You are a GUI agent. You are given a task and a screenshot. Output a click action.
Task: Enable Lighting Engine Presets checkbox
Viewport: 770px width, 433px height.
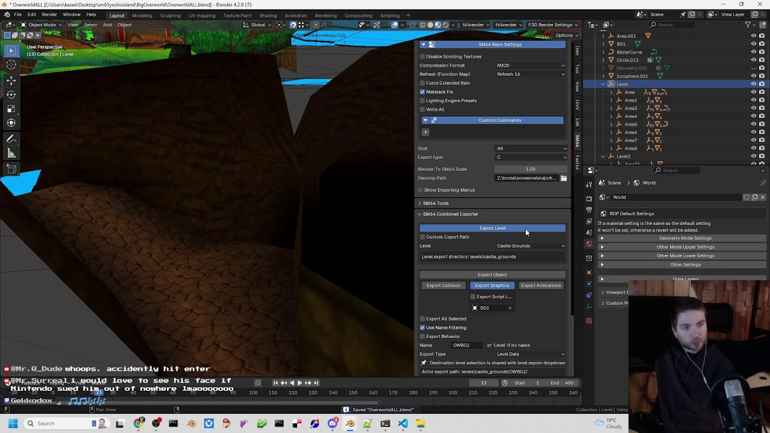click(x=422, y=100)
